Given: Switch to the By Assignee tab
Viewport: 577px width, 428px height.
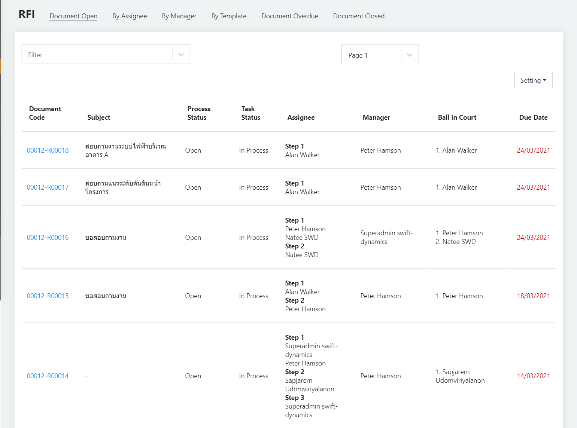Looking at the screenshot, I should [130, 16].
